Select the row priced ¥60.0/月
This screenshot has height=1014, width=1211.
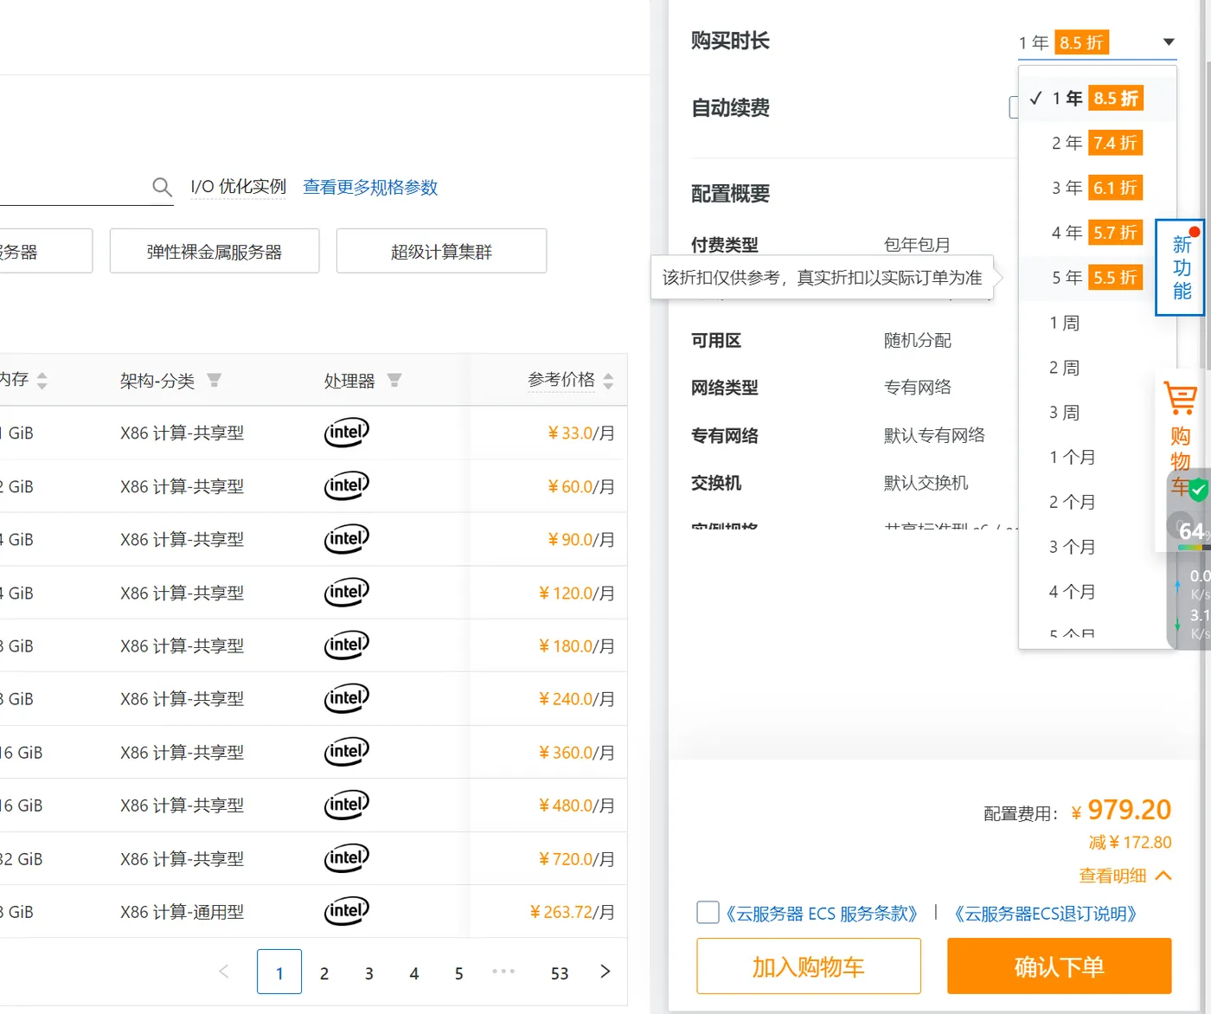click(313, 486)
